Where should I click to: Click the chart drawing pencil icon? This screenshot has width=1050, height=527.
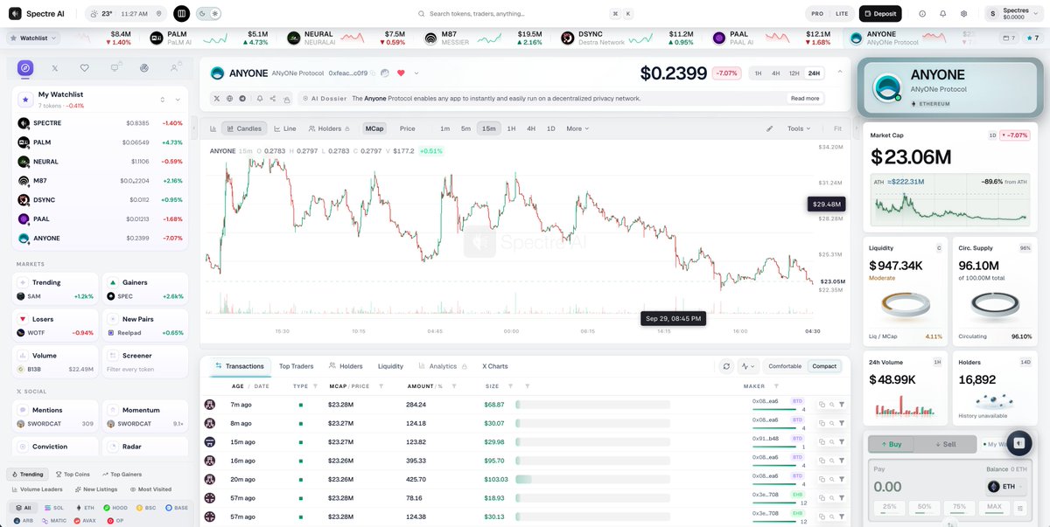coord(769,128)
